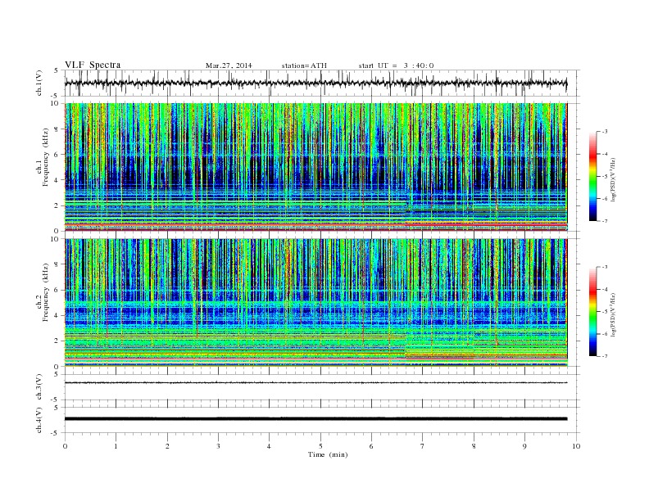The height and width of the screenshot is (501, 649).
Task: Click the "3" tick on the time axis
Action: point(219,446)
